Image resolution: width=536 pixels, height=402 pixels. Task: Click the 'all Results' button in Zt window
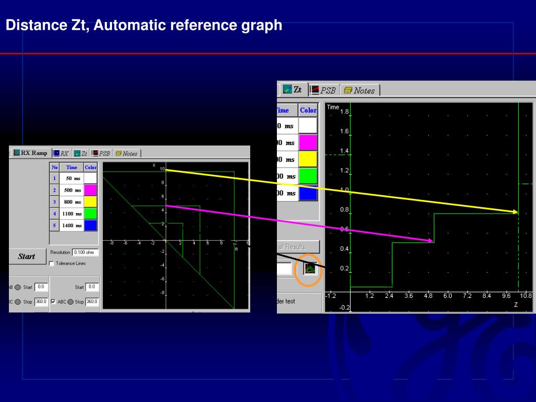(x=298, y=247)
